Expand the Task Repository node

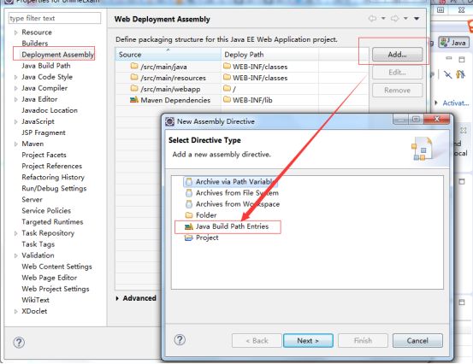[15, 233]
